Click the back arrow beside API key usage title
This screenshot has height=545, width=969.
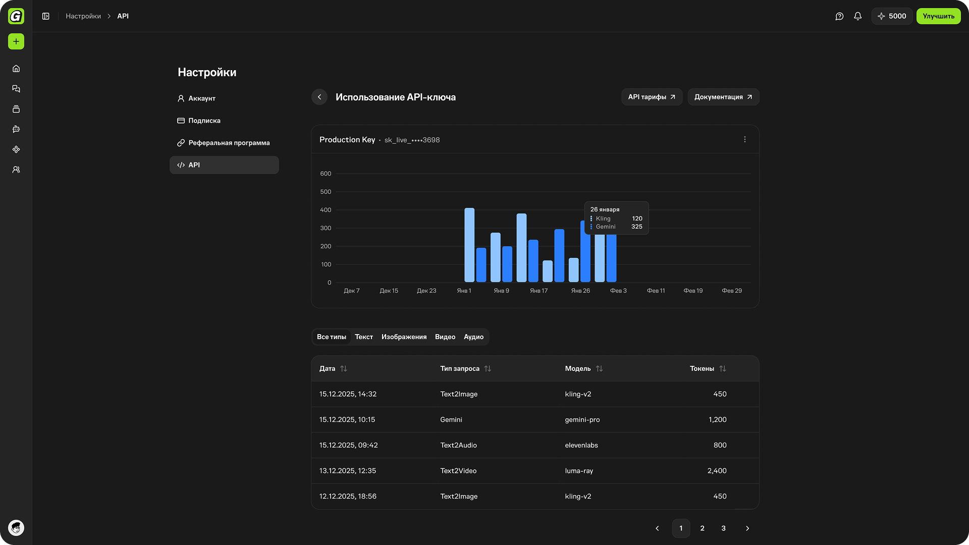[319, 97]
